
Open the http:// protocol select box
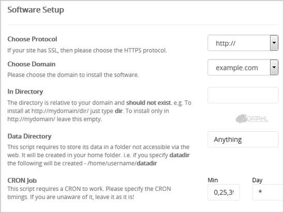pyautogui.click(x=243, y=43)
